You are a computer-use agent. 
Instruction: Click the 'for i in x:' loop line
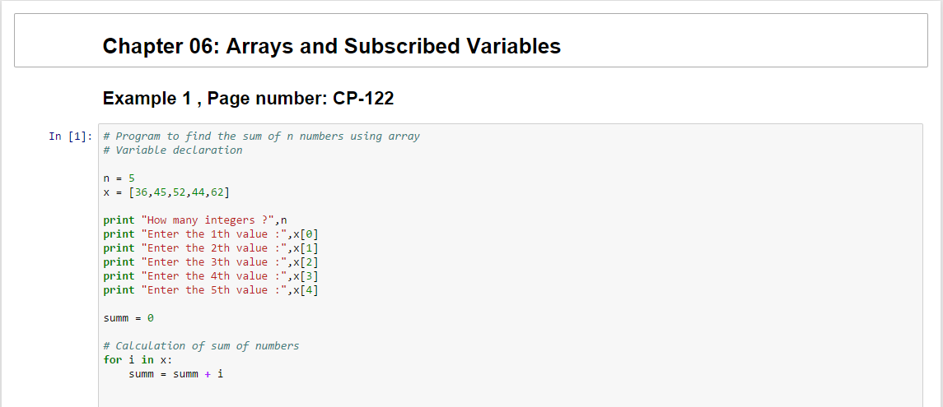[138, 360]
